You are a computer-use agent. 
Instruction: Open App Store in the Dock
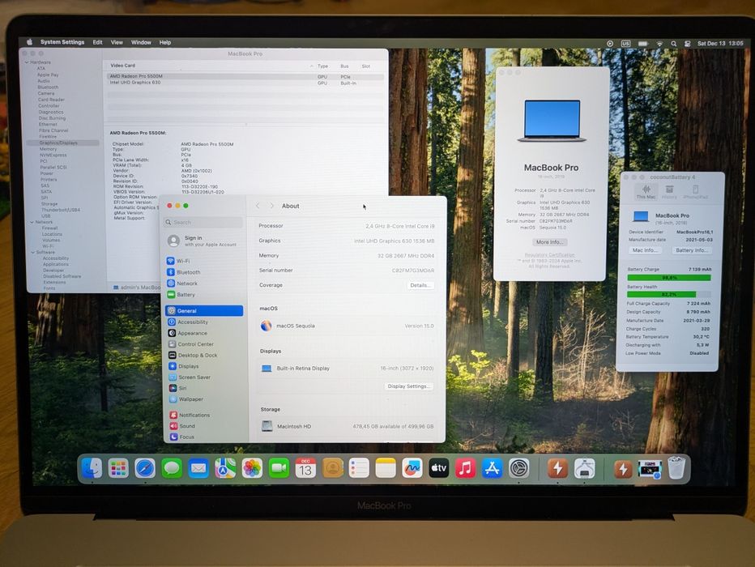click(492, 468)
